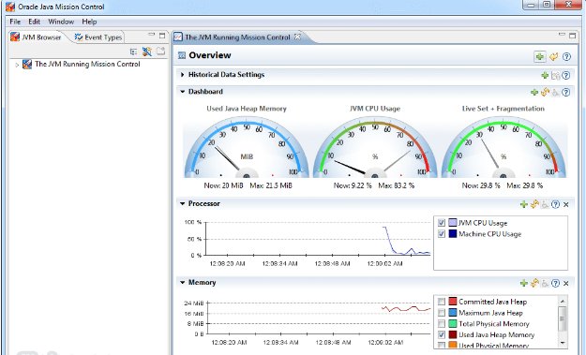Click the Processor CPU usage line chart
The width and height of the screenshot is (586, 355).
tap(318, 239)
